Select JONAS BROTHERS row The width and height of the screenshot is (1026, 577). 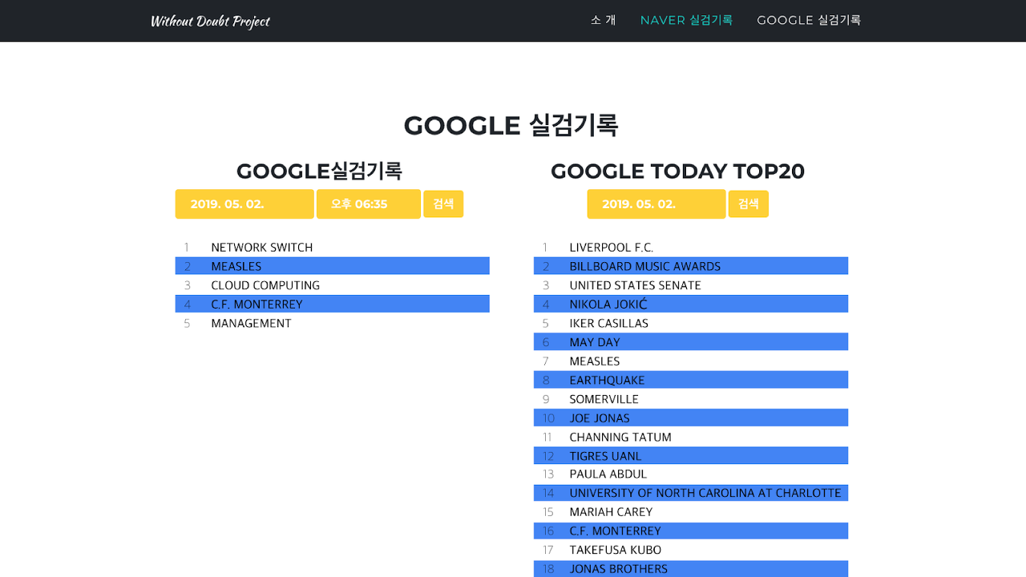pyautogui.click(x=691, y=569)
